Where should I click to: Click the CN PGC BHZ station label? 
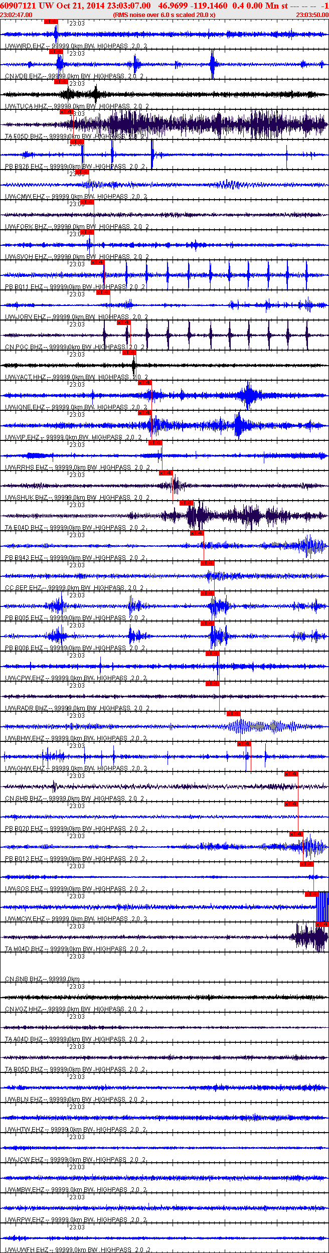pyautogui.click(x=74, y=347)
